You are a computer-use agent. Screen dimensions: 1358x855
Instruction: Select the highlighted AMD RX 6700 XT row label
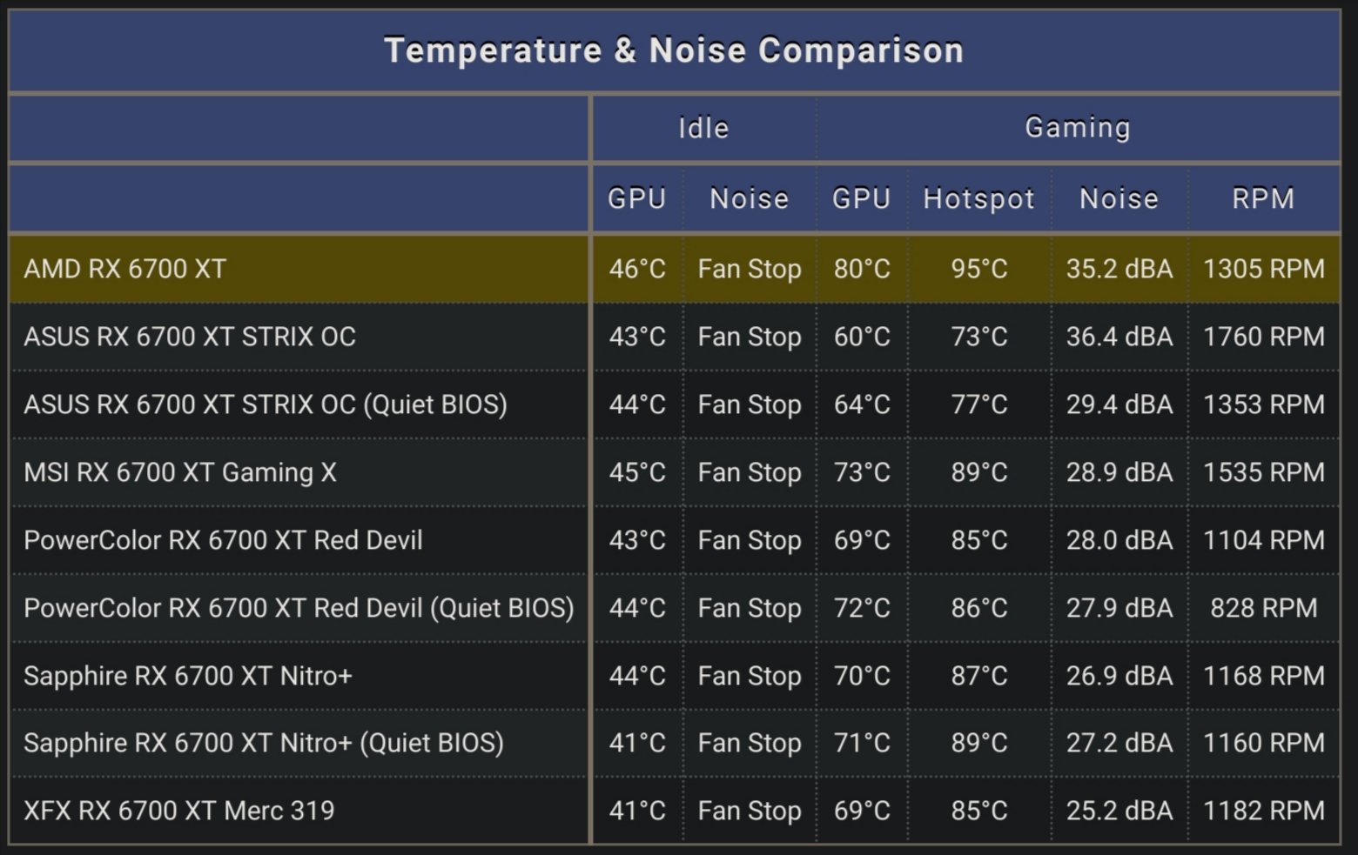point(125,269)
